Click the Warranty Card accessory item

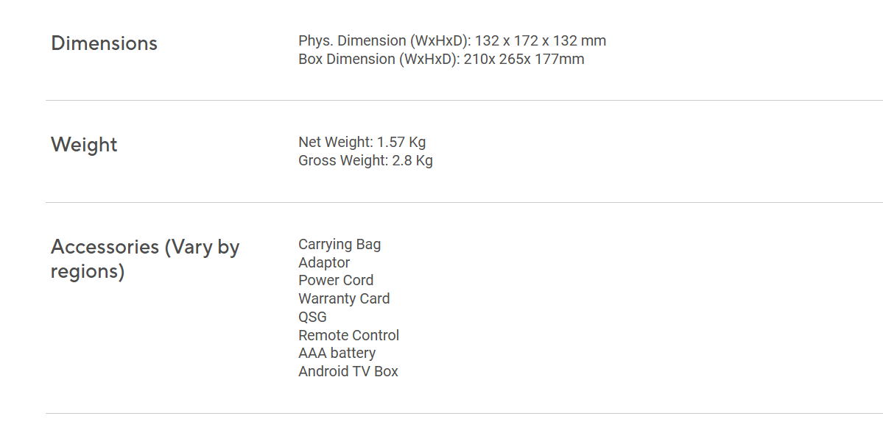point(344,298)
